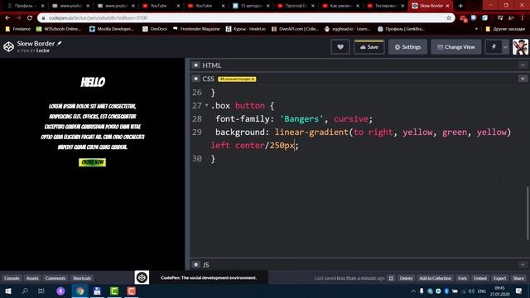Open new browser tab
Viewport: 530px width, 298px height.
tap(460, 6)
